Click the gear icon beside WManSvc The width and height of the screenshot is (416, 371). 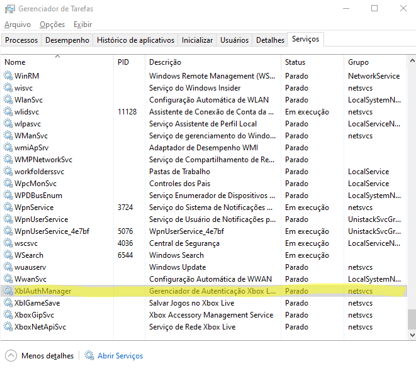[x=8, y=135]
